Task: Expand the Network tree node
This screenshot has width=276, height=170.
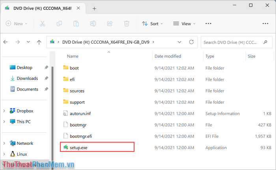Action: [x=4, y=143]
